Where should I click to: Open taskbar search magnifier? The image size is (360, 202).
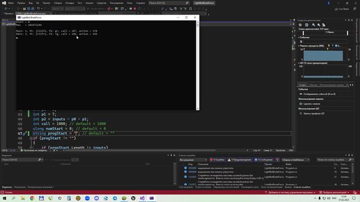pyautogui.click(x=13, y=198)
